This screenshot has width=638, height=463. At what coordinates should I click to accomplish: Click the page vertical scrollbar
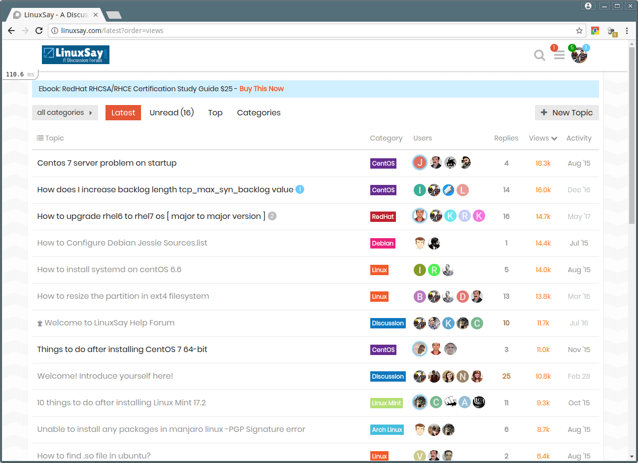point(632,136)
